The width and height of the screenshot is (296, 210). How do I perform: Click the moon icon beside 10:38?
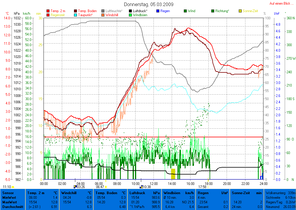point(141,187)
